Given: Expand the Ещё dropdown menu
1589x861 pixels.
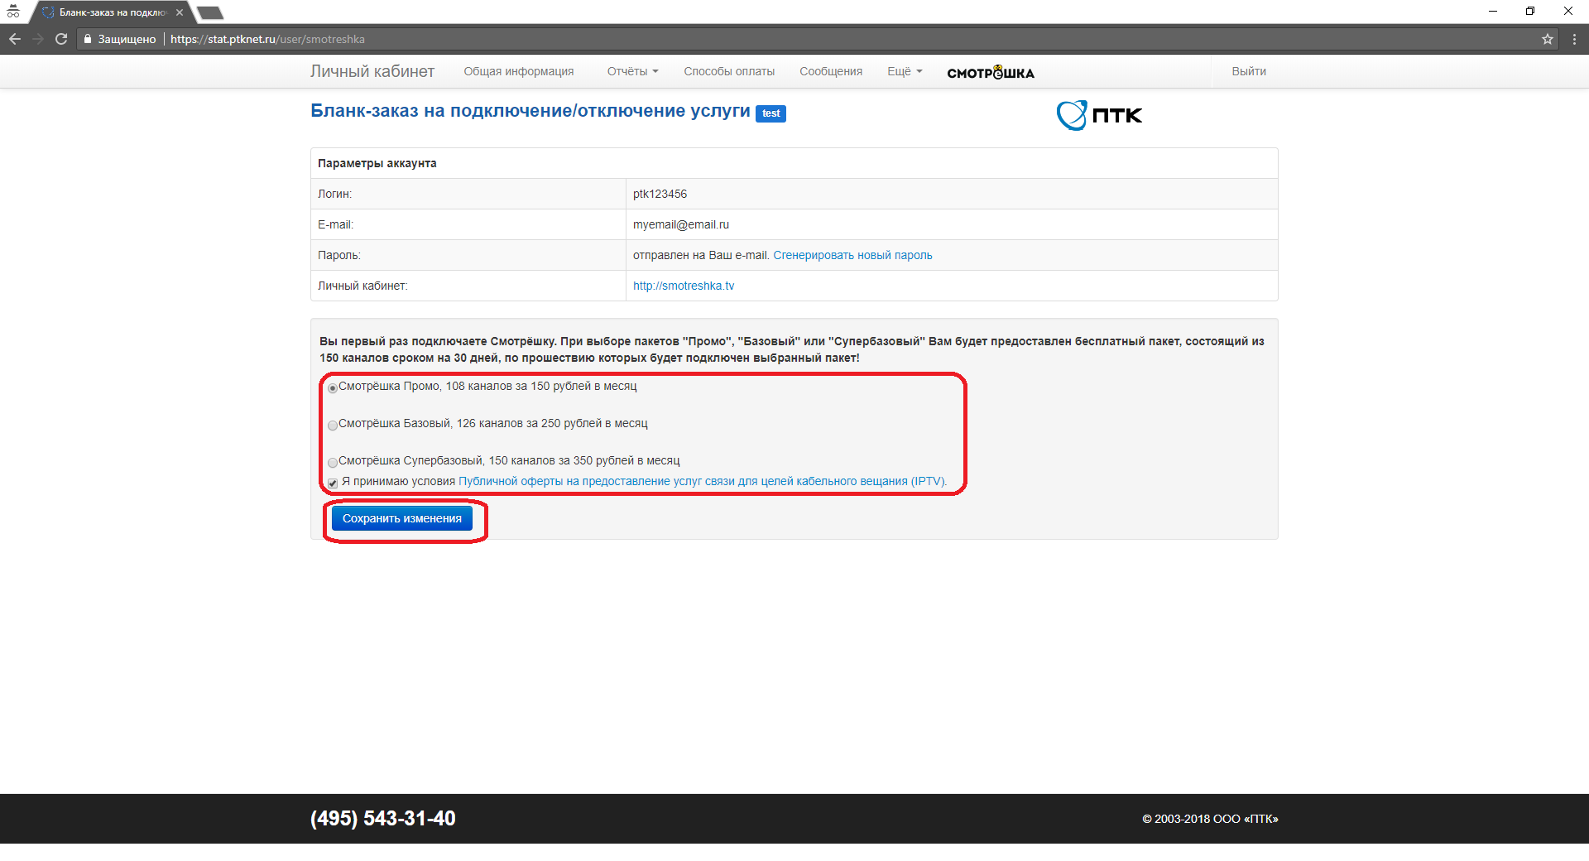Looking at the screenshot, I should coord(905,71).
